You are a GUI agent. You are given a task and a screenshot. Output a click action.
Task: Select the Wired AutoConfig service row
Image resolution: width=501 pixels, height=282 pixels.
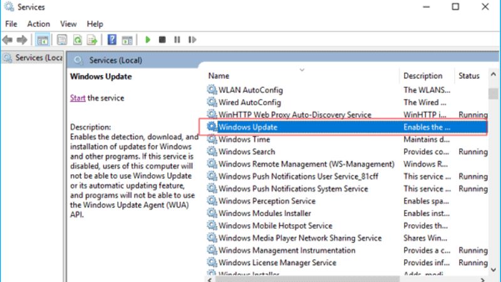347,102
